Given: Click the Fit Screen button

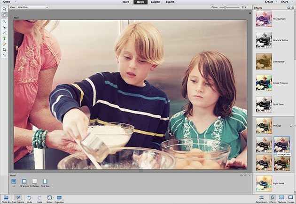Looking at the screenshot, I should coord(24,182).
